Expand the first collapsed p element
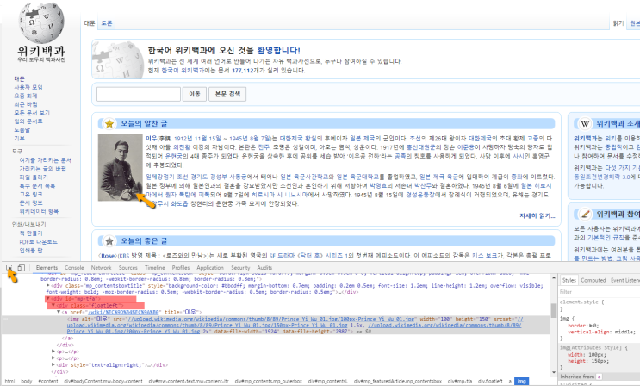This screenshot has height=386, width=640. pyautogui.click(x=53, y=352)
